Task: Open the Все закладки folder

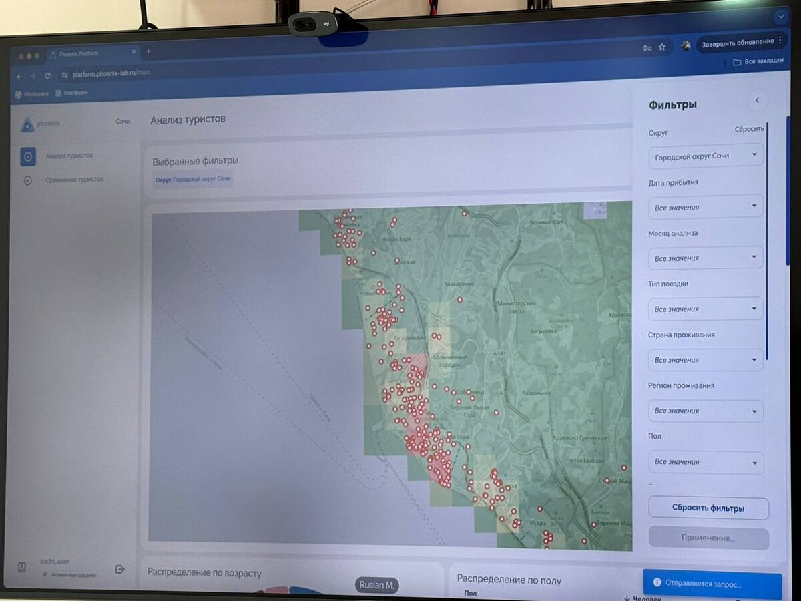Action: [x=758, y=61]
